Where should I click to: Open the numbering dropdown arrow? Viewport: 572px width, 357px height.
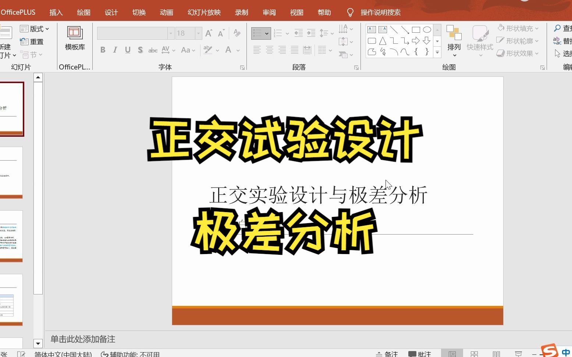[287, 33]
